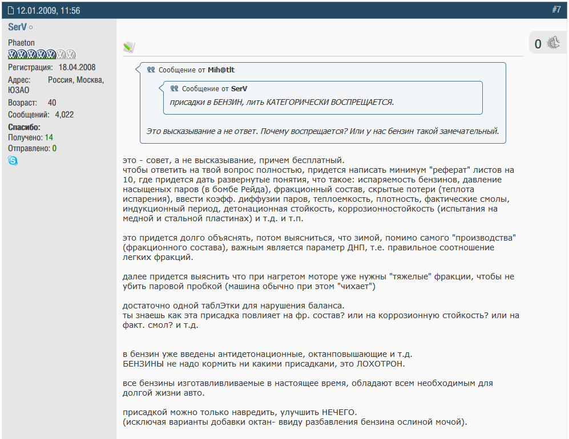Image resolution: width=569 pixels, height=439 pixels.
Task: Open SerV user profile link
Action: coord(17,27)
